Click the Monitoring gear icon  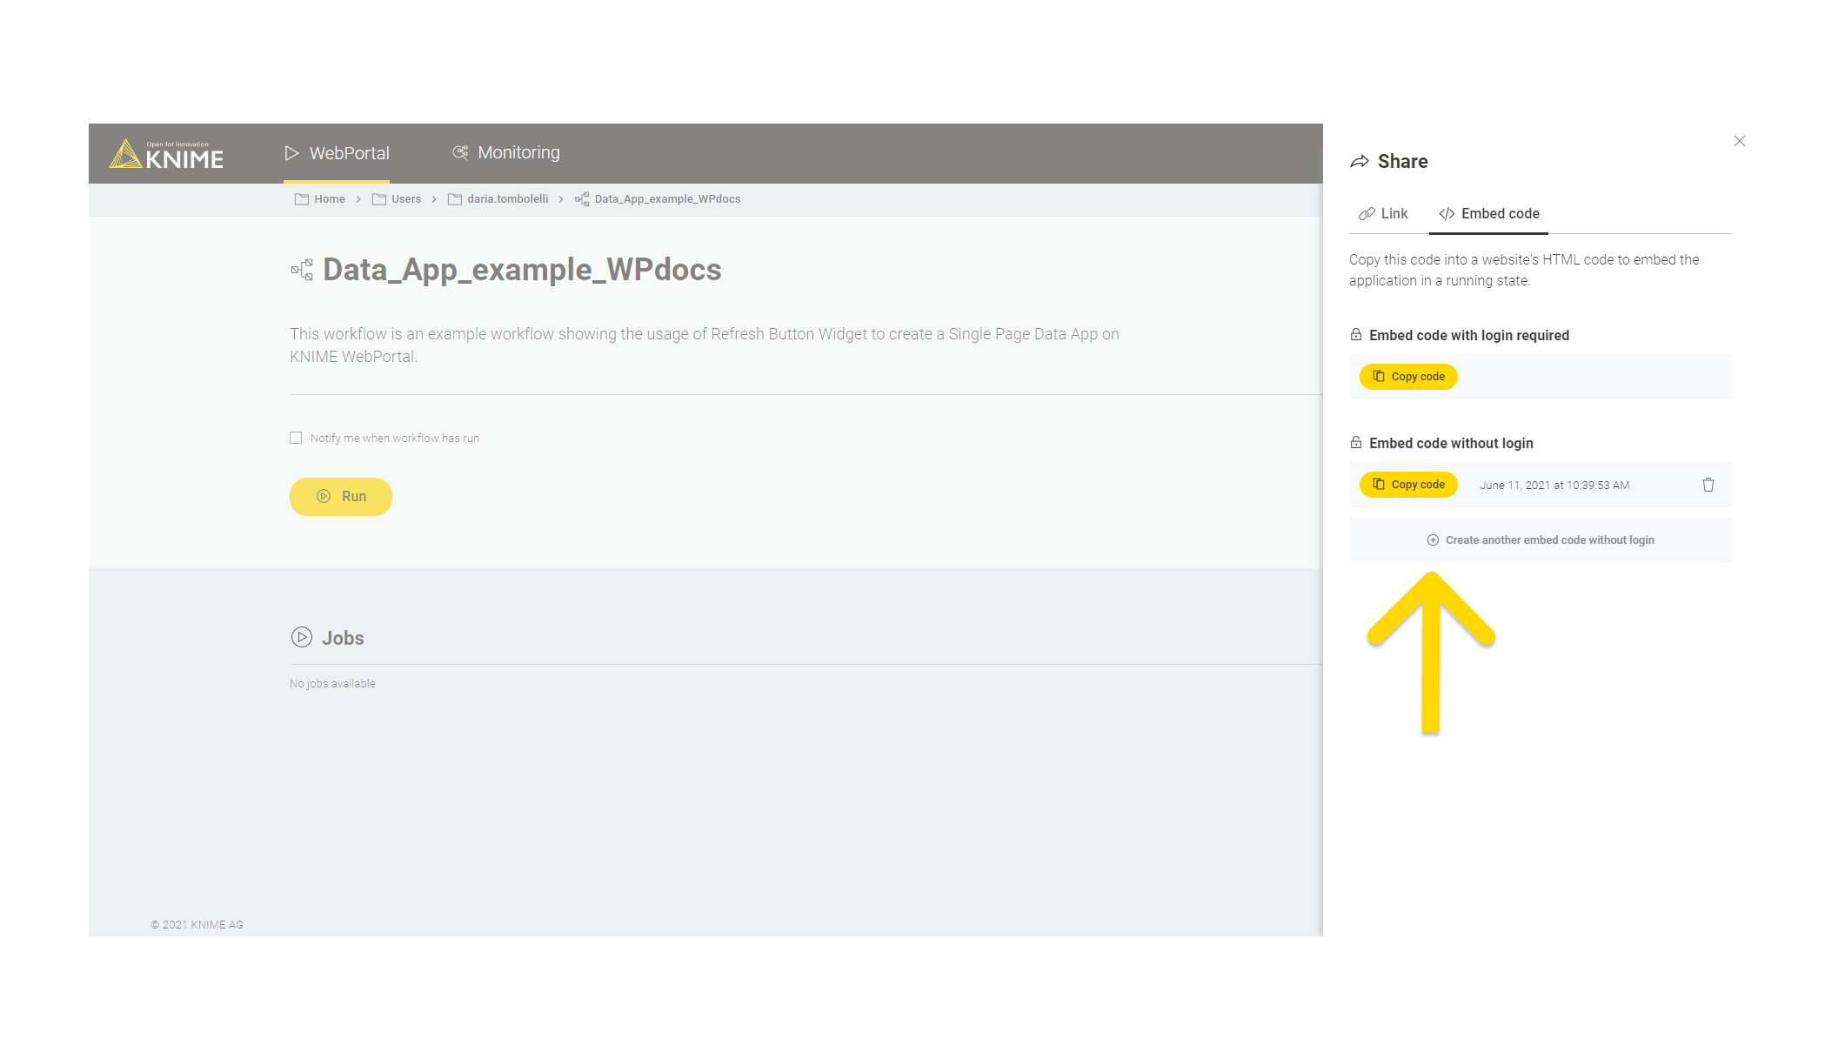coord(460,152)
